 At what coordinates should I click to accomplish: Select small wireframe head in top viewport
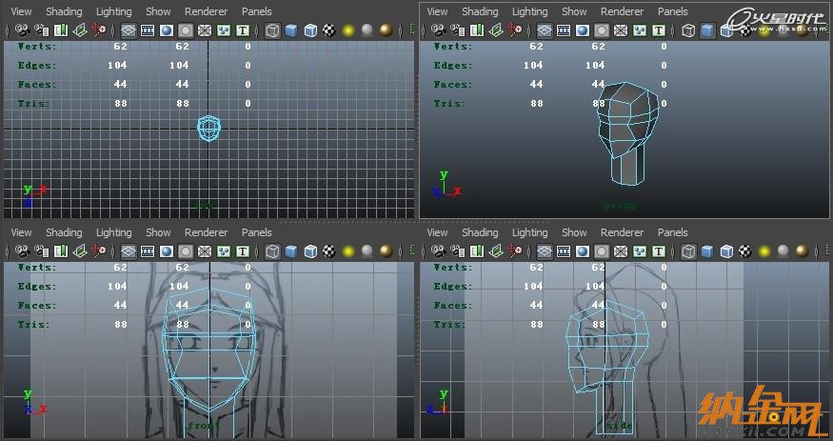208,128
